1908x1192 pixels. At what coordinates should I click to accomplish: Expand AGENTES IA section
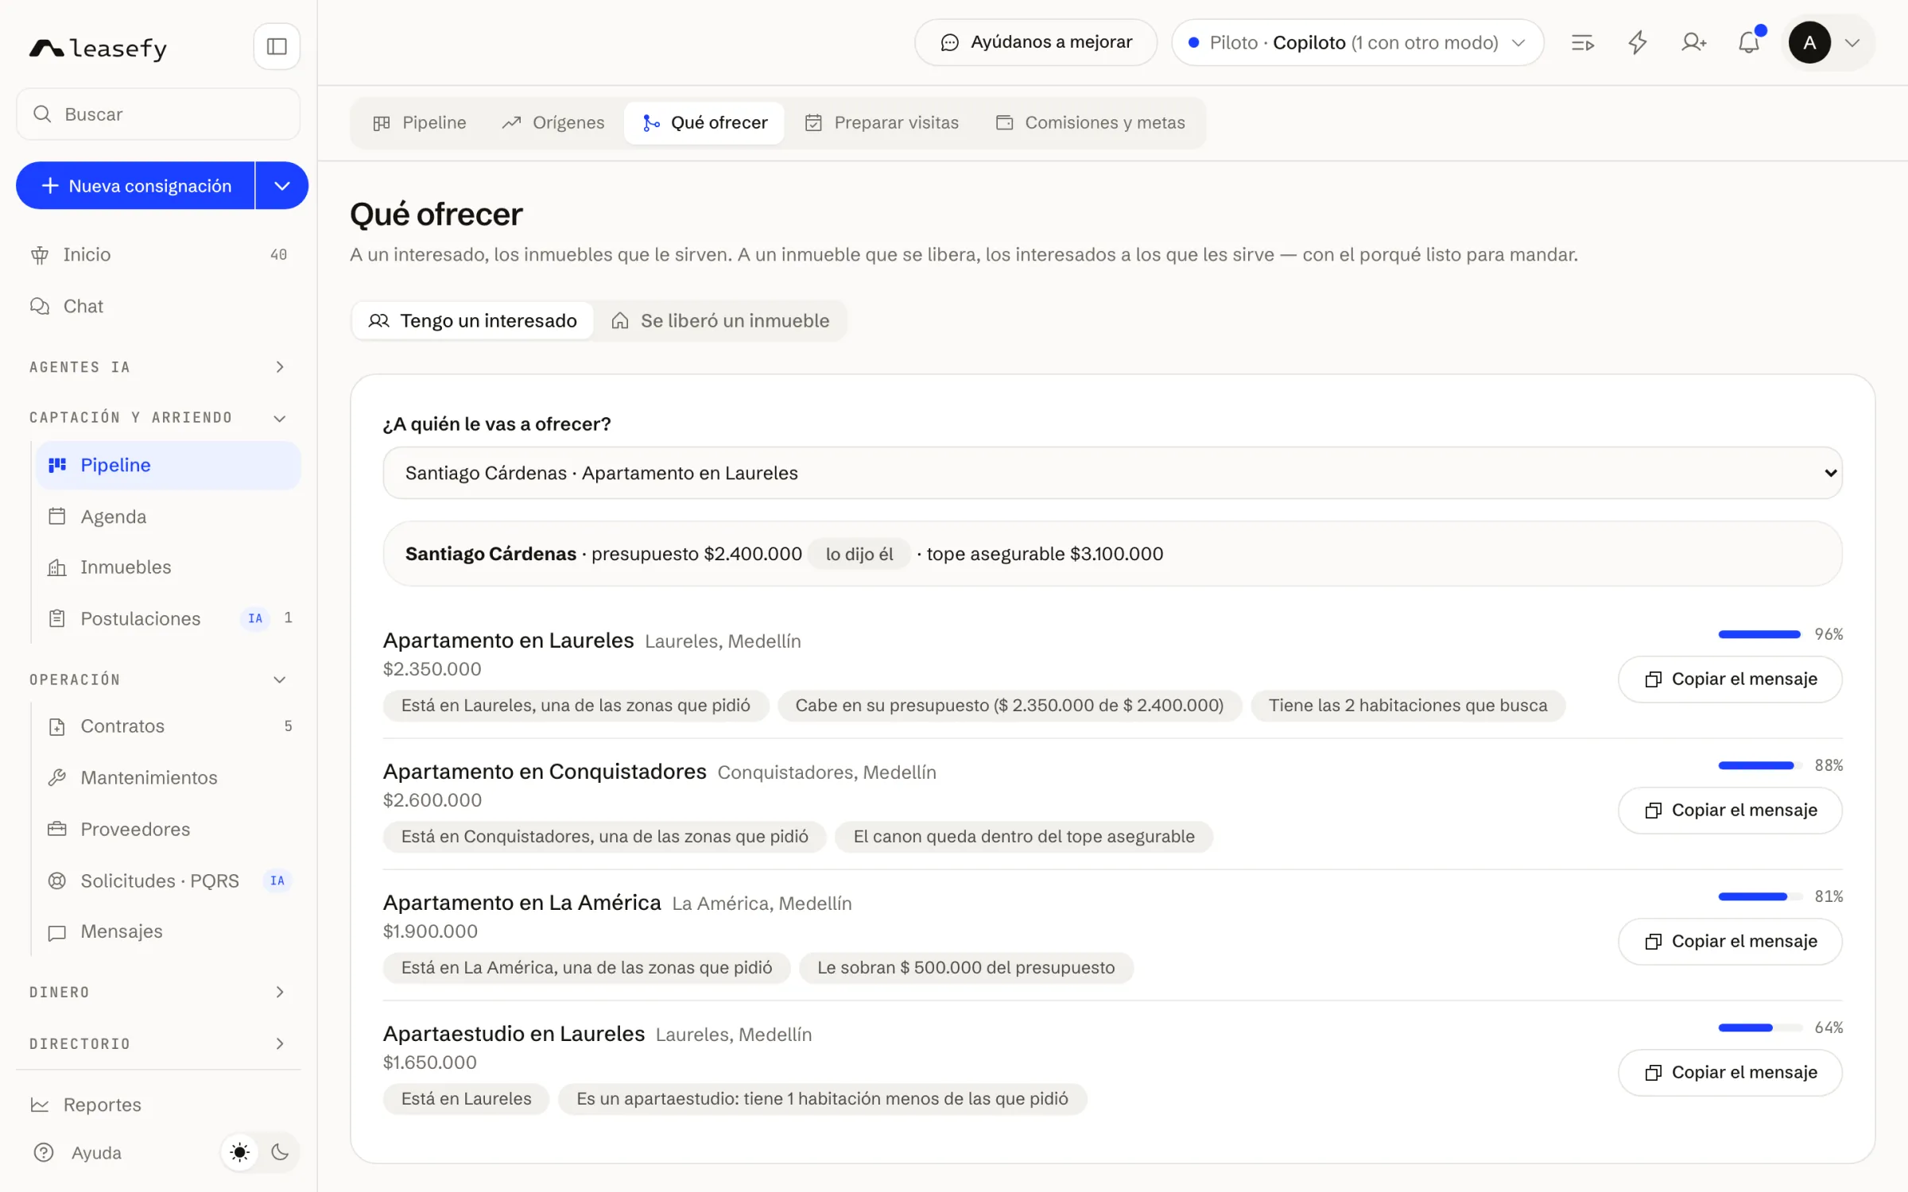[158, 367]
